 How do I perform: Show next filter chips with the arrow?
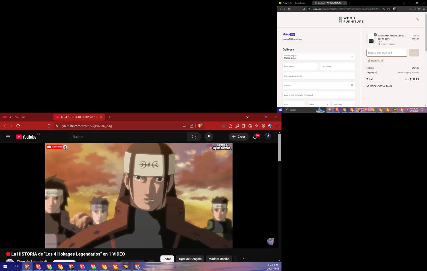coord(243,259)
